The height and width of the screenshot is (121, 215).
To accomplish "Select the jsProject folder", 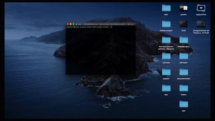I will pyautogui.click(x=184, y=56).
